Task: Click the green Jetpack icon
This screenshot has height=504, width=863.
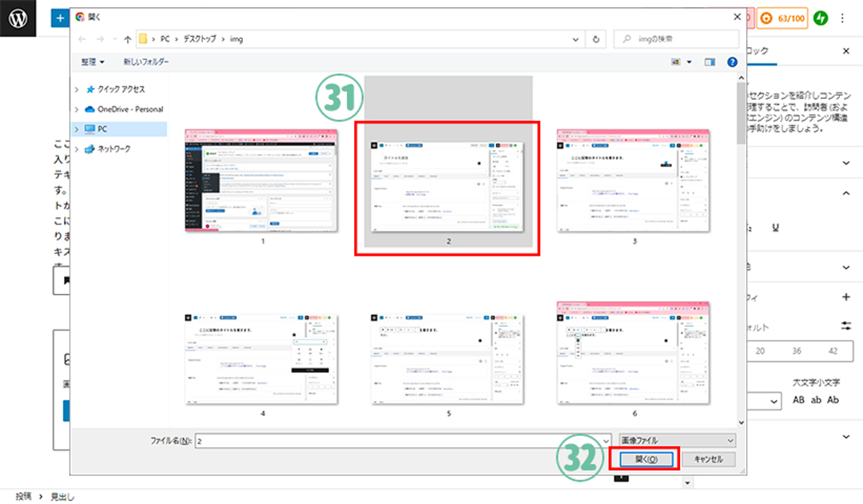Action: (x=821, y=18)
